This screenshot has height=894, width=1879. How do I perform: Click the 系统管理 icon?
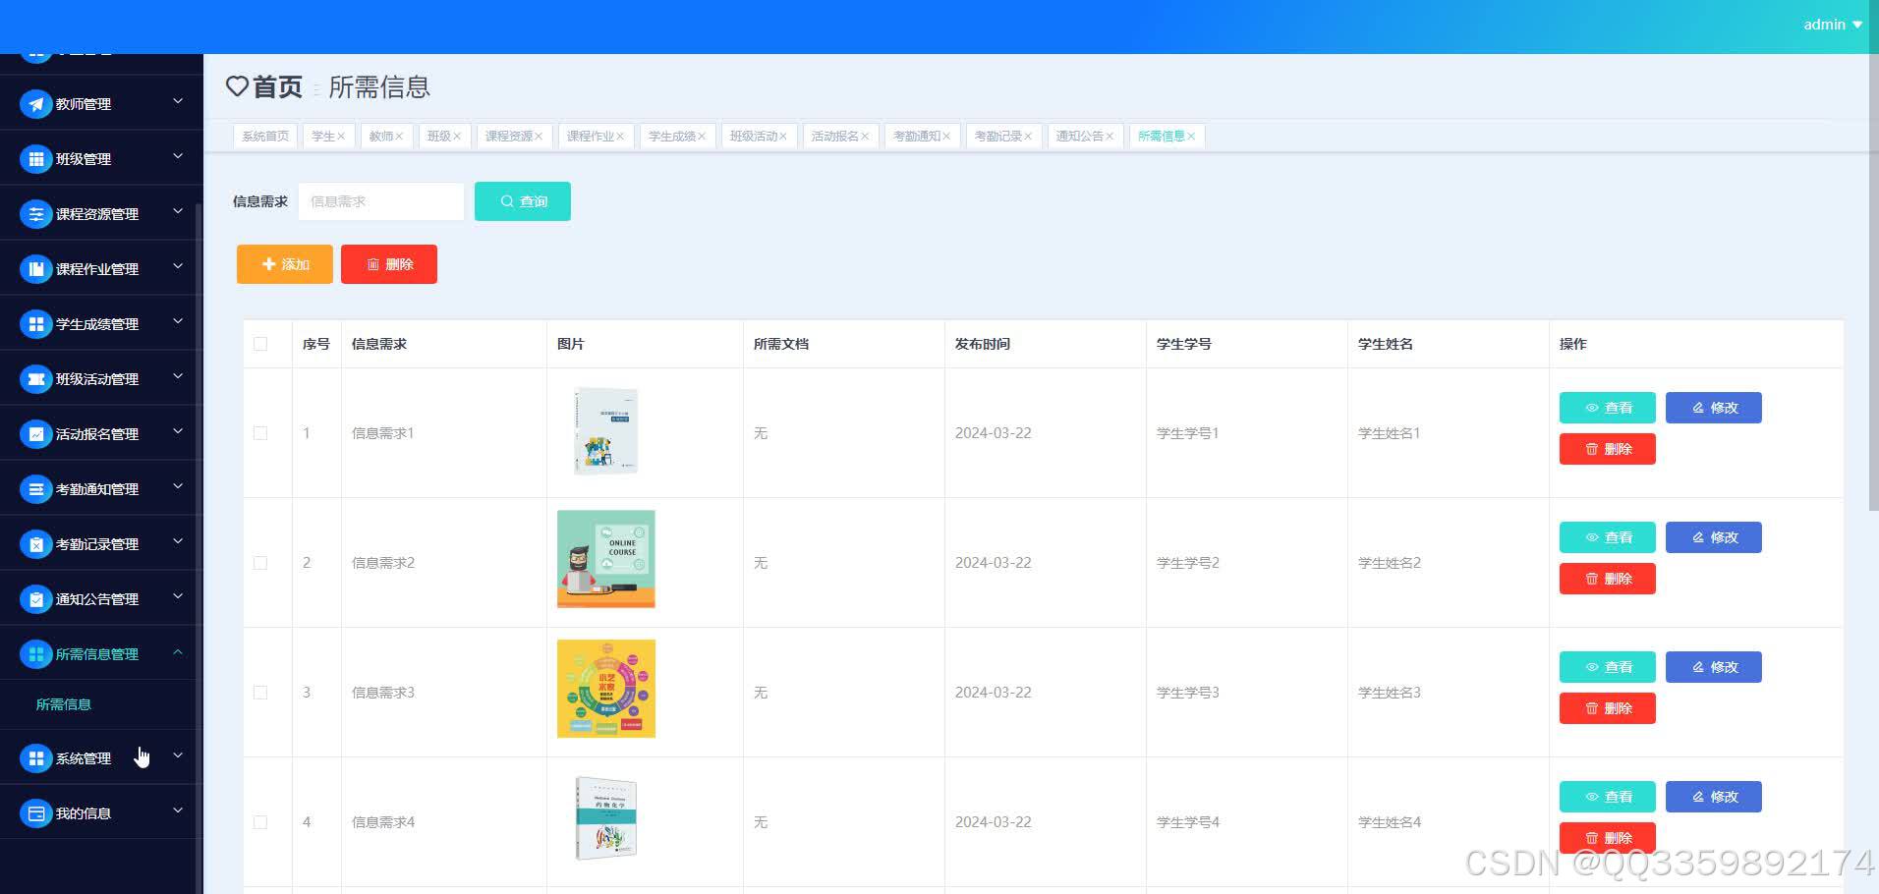point(36,758)
